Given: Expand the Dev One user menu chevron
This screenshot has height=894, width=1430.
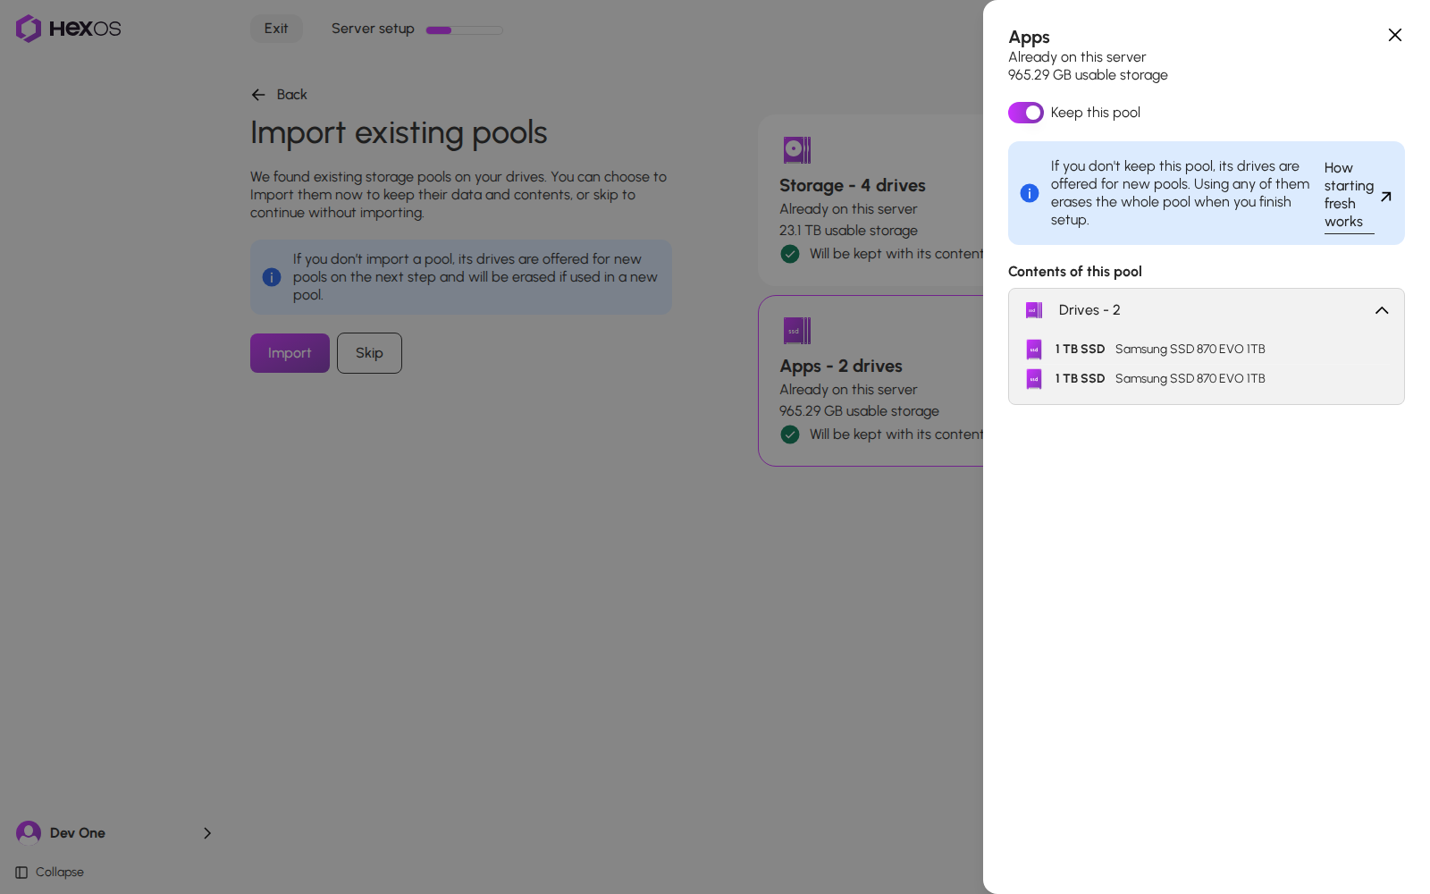Looking at the screenshot, I should [x=207, y=833].
